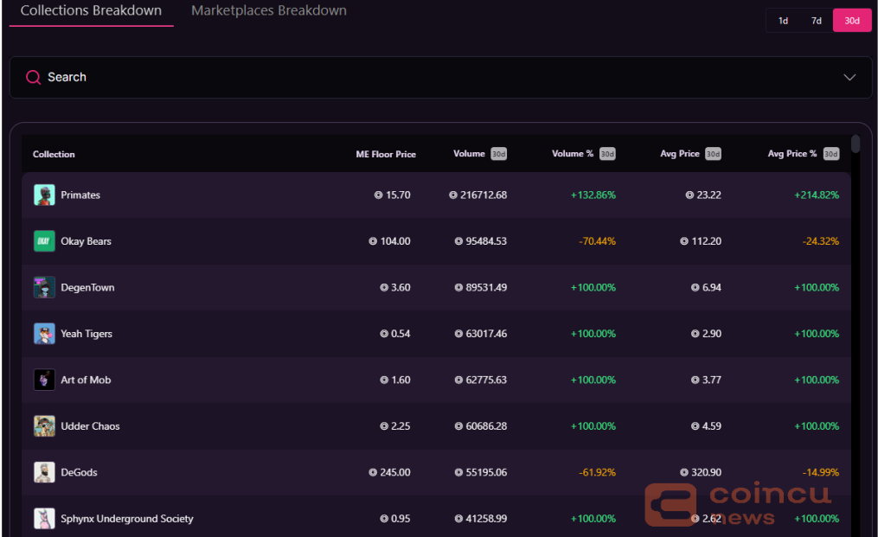878x537 pixels.
Task: Click the Yeah Tigers collection avatar
Action: [44, 334]
